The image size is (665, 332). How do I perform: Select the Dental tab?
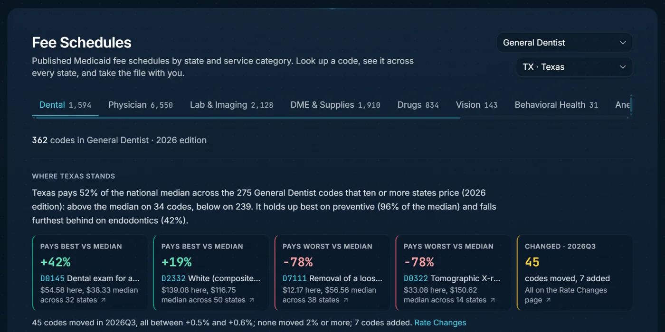point(66,105)
